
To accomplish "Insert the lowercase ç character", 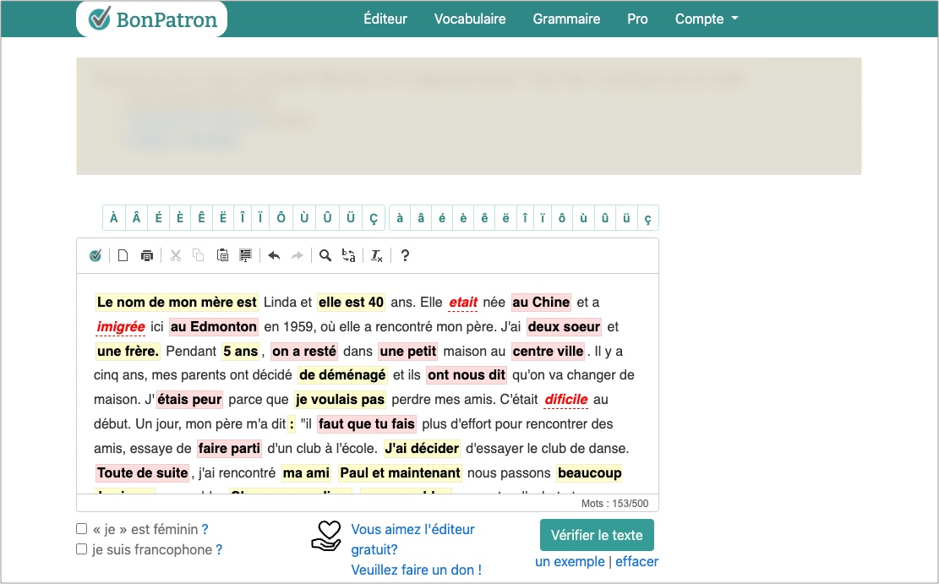I will point(647,218).
